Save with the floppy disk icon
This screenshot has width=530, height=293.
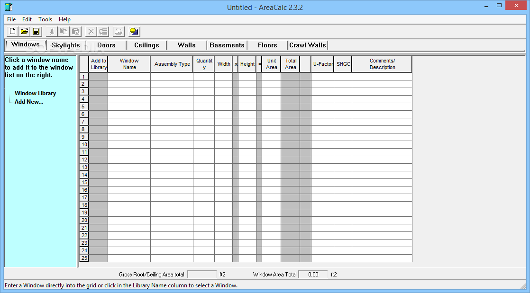click(36, 31)
